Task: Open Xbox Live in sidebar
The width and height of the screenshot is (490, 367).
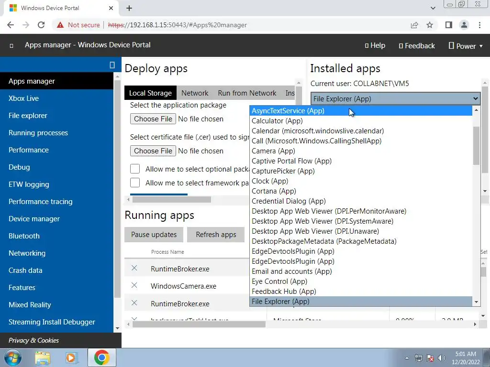Action: (24, 98)
